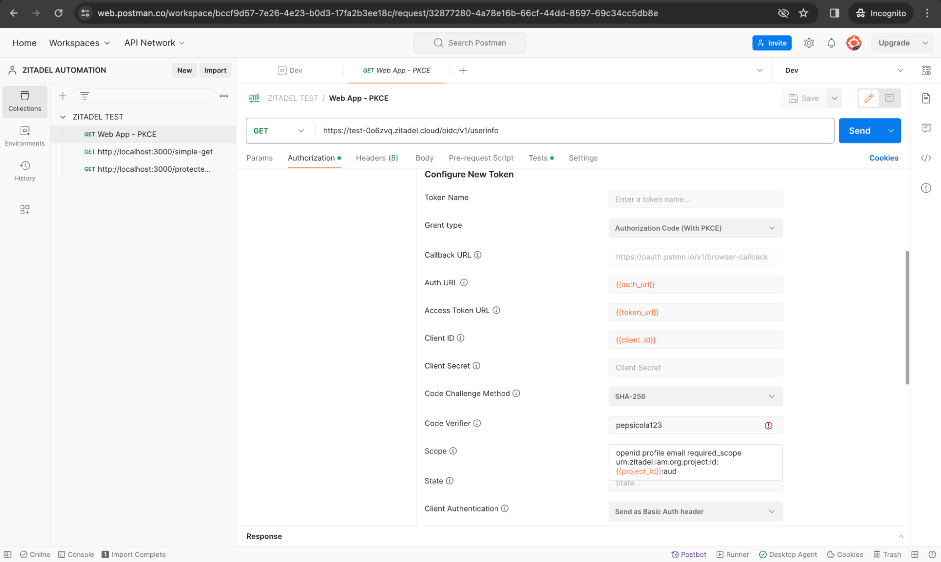941x562 pixels.
Task: Open the environment quick look icon
Action: pyautogui.click(x=926, y=71)
